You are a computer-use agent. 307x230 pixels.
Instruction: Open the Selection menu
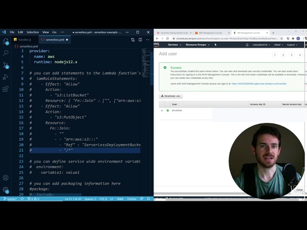click(33, 32)
